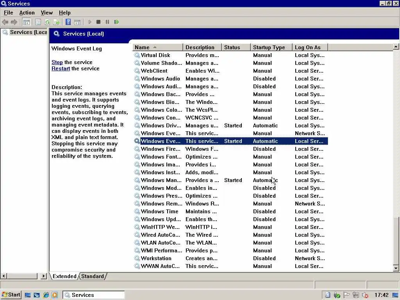Select the WWAN AutoConfig service row
400x300 pixels.
point(230,266)
